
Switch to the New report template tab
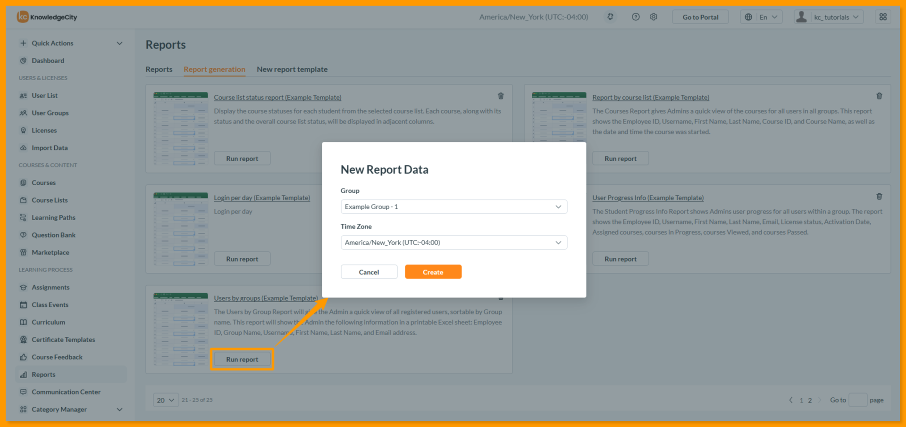[292, 69]
